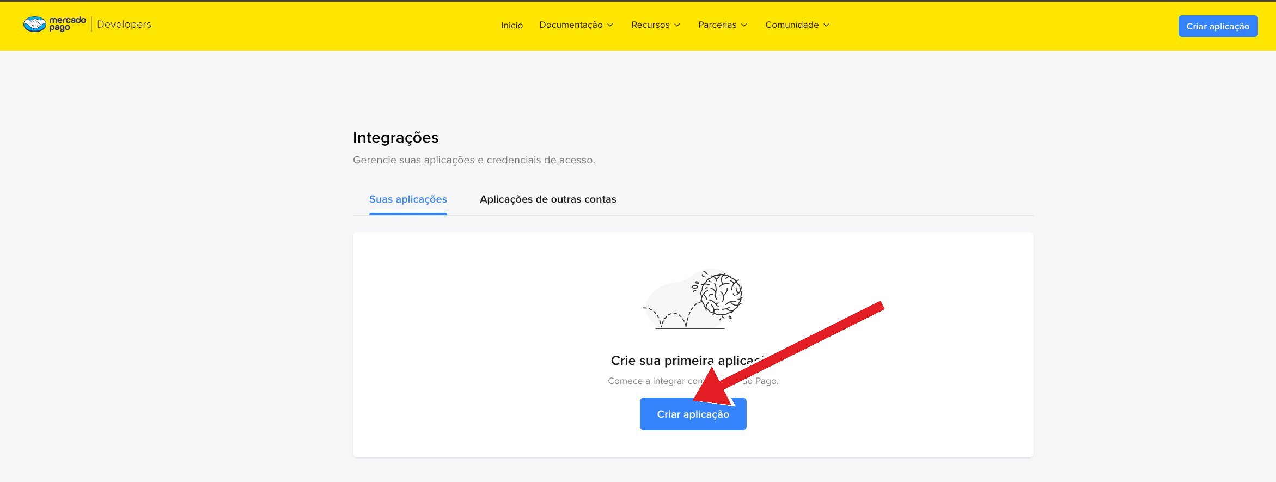
Task: Expand the Recursos dropdown
Action: (x=656, y=25)
